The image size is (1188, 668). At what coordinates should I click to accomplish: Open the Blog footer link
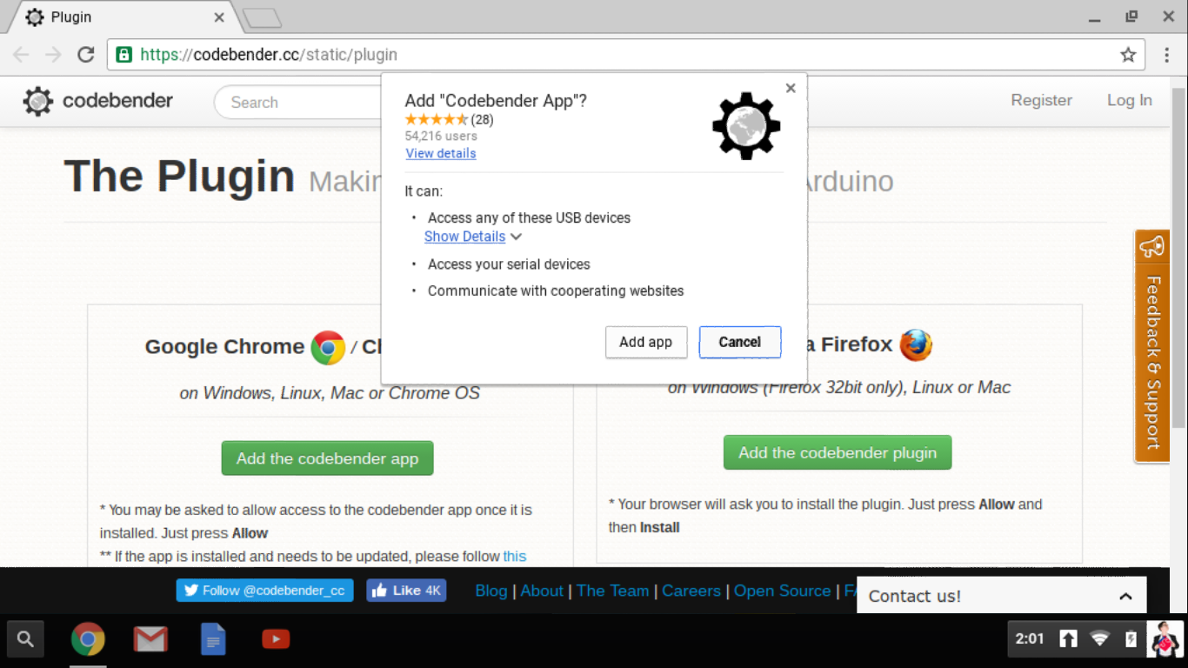tap(491, 591)
